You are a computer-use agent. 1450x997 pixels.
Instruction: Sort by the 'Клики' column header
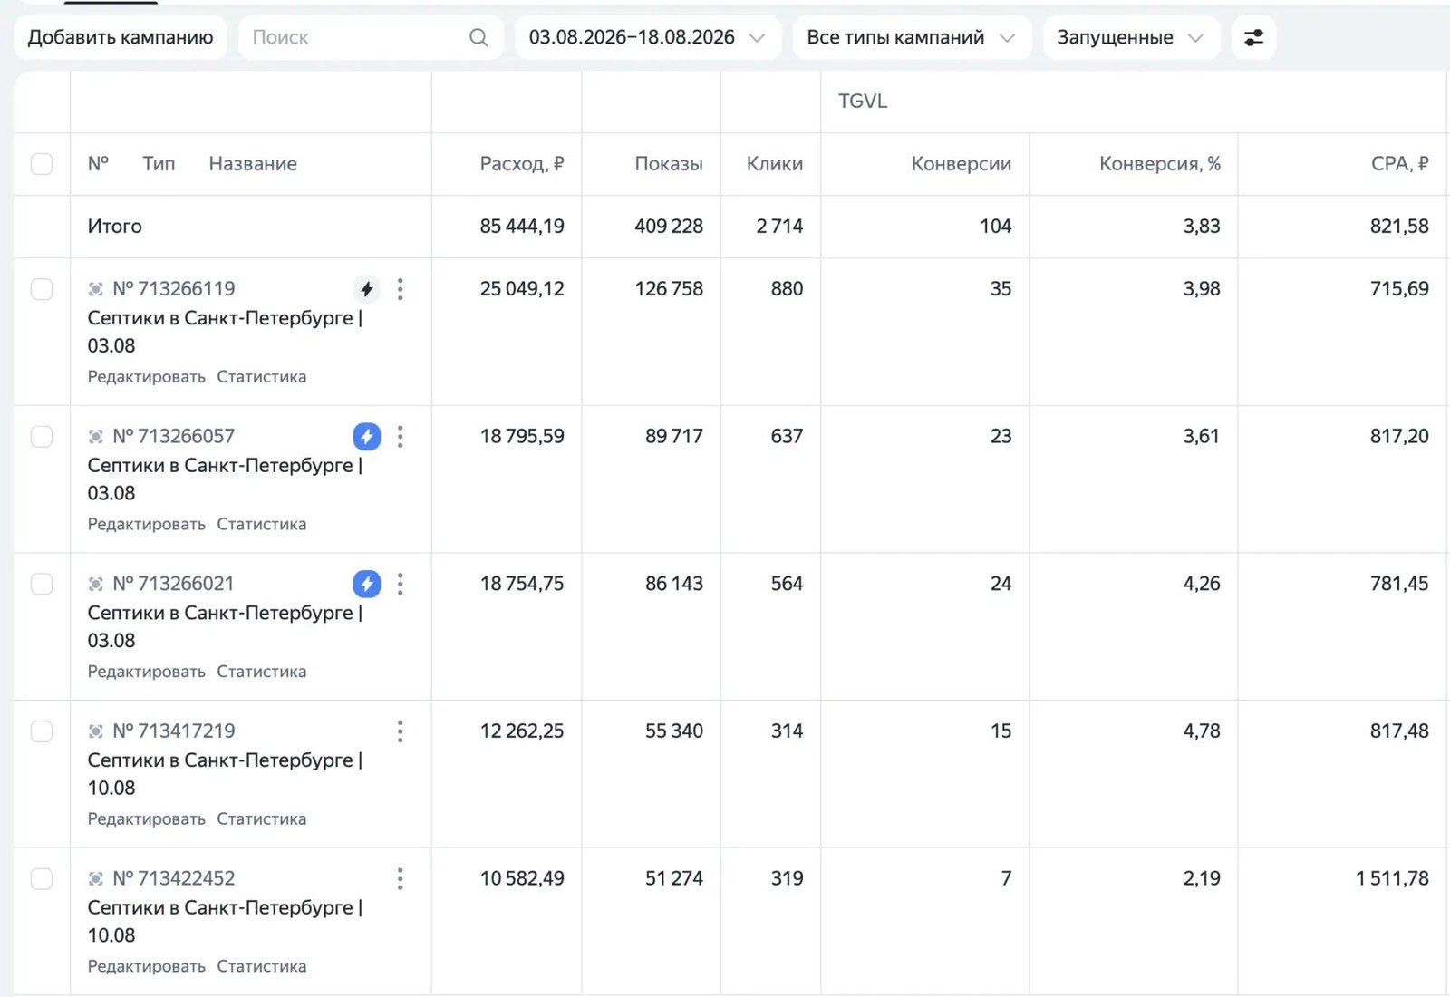[x=775, y=164]
